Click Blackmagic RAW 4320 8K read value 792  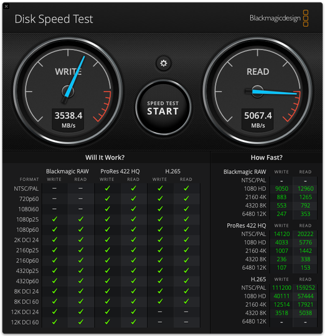pos(306,206)
